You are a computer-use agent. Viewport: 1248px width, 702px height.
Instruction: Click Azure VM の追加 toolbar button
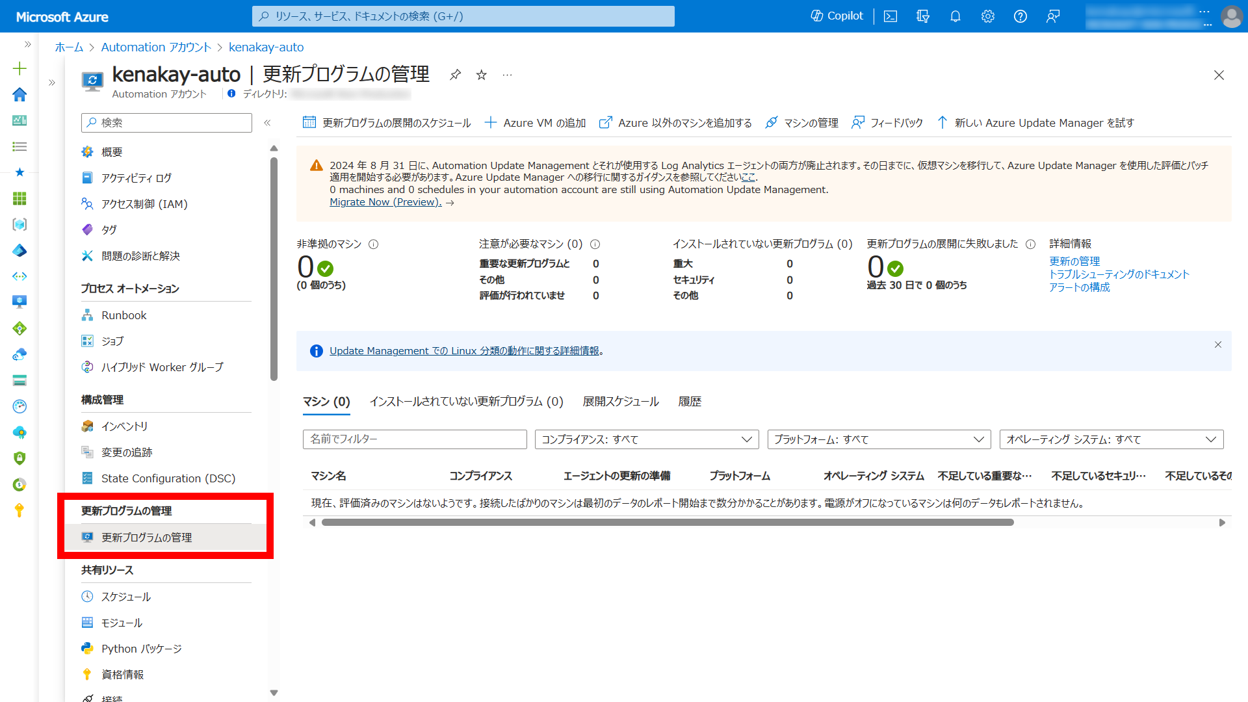click(536, 123)
